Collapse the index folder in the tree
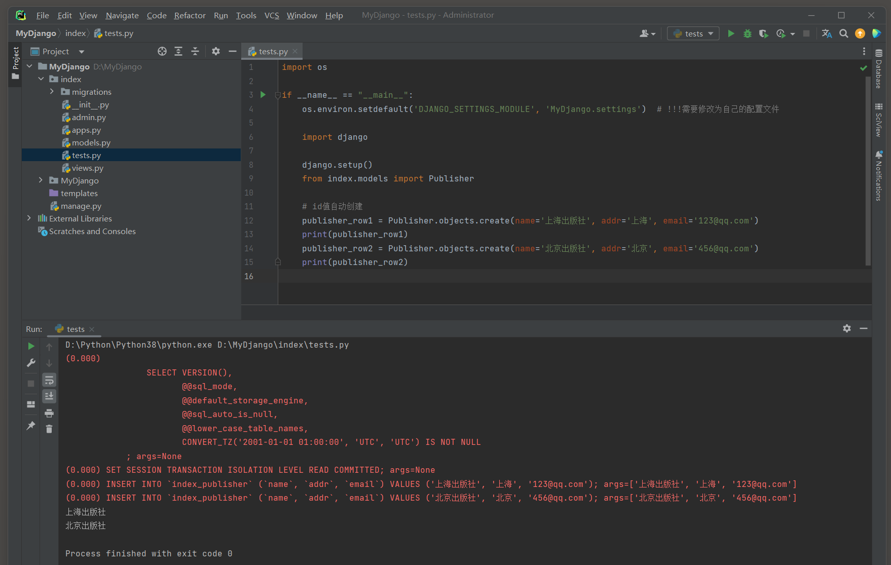This screenshot has height=565, width=891. click(41, 79)
